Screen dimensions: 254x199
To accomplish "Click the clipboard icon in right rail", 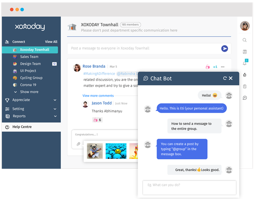I will tap(245, 86).
